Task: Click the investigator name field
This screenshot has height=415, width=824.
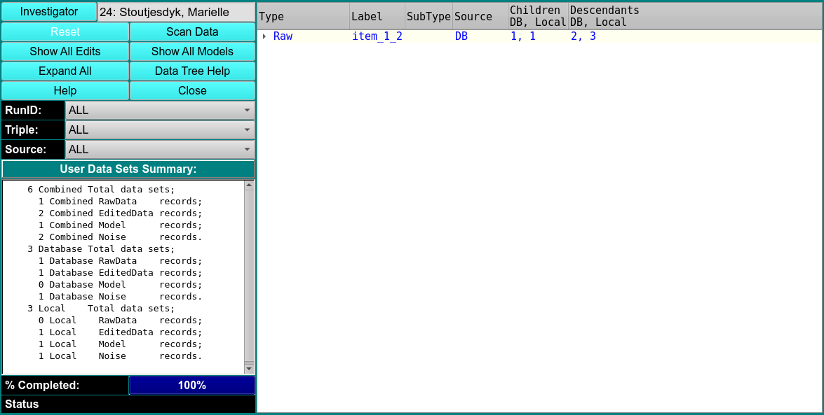Action: 176,13
